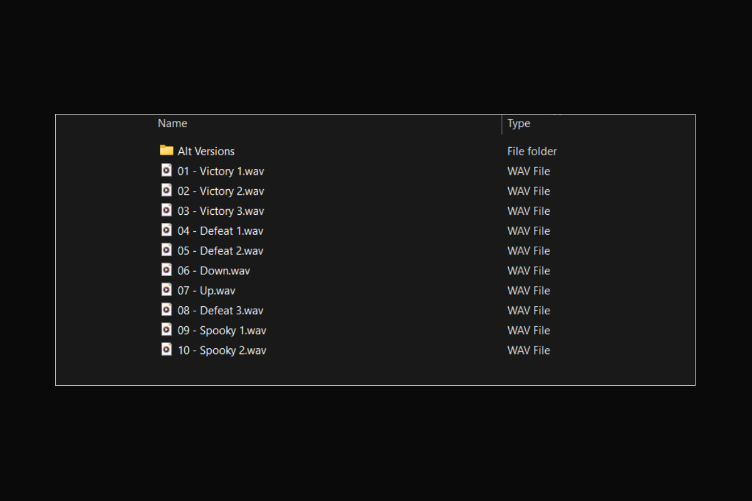Image resolution: width=752 pixels, height=501 pixels.
Task: Click the icon of 07 - Up.wav
Action: (x=166, y=289)
